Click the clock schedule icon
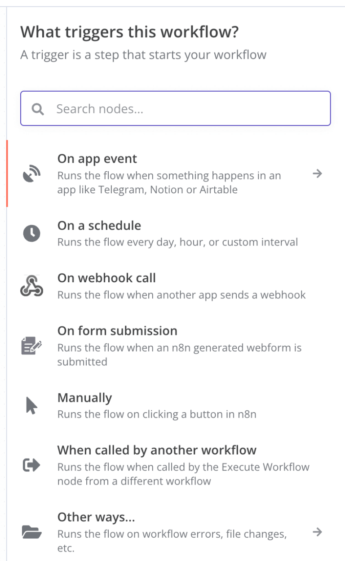This screenshot has height=561, width=345. point(31,233)
